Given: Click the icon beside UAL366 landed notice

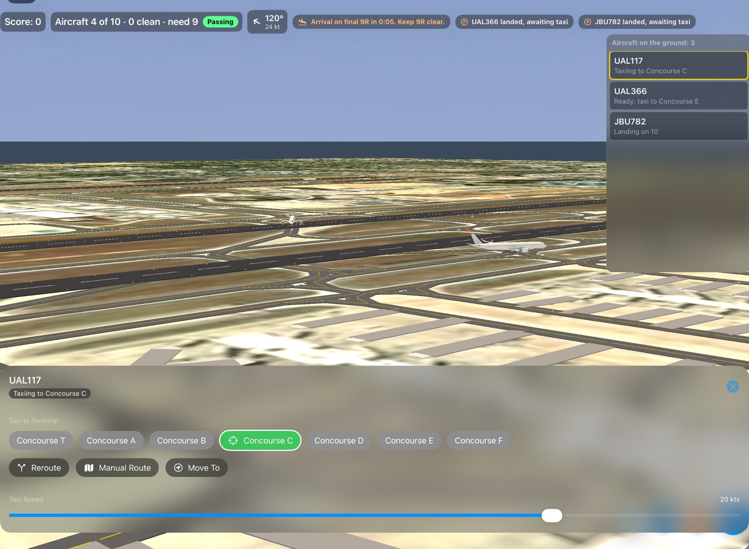Looking at the screenshot, I should [x=464, y=22].
